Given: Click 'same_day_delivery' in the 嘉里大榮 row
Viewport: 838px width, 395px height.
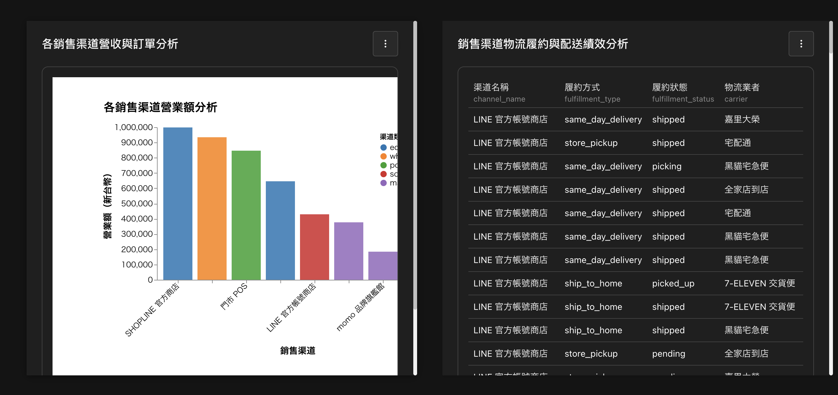Looking at the screenshot, I should [x=603, y=119].
